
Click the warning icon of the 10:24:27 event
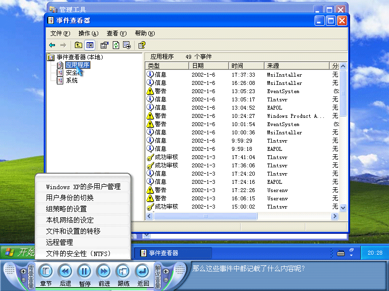point(150,115)
